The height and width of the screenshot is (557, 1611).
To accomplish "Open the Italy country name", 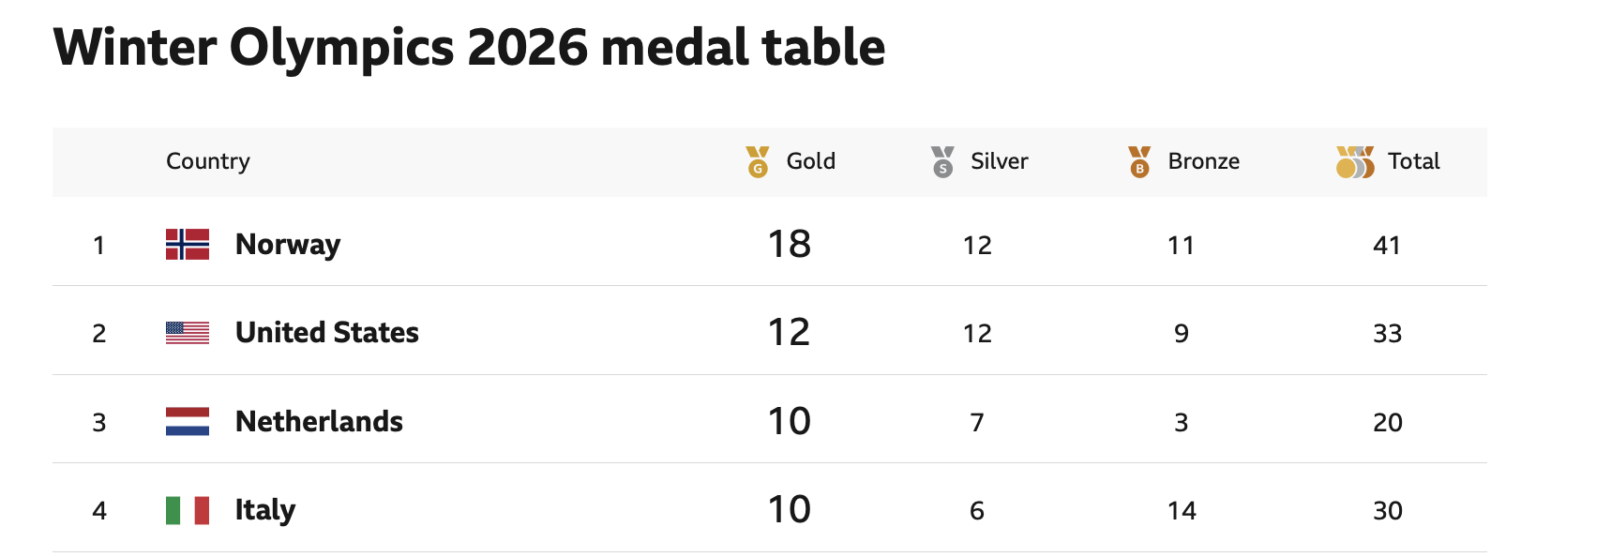I will pyautogui.click(x=265, y=511).
